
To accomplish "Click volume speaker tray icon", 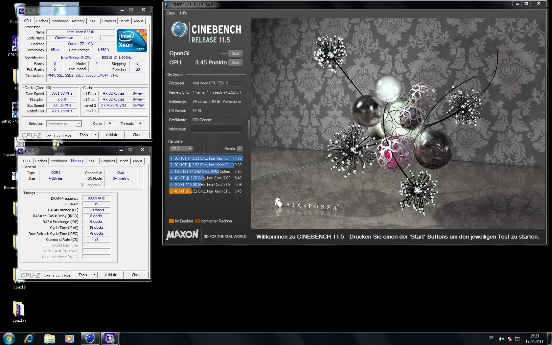I will [x=501, y=339].
